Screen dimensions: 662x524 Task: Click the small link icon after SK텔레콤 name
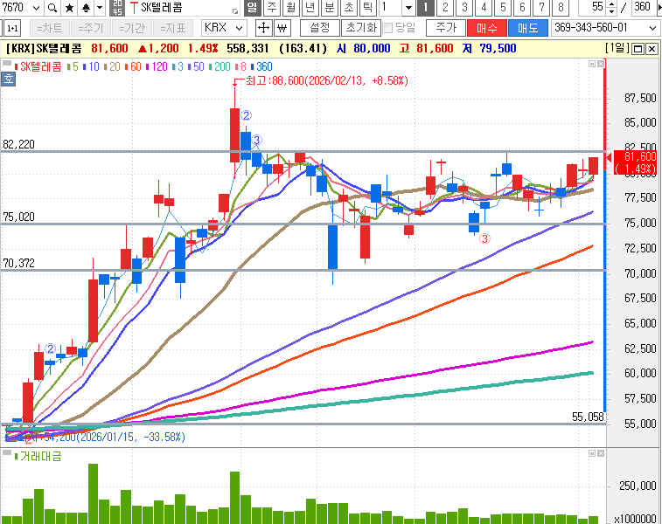coord(235,10)
